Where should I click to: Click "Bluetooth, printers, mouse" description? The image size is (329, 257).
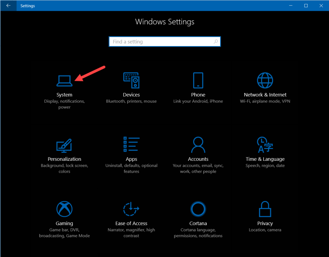coord(131,101)
